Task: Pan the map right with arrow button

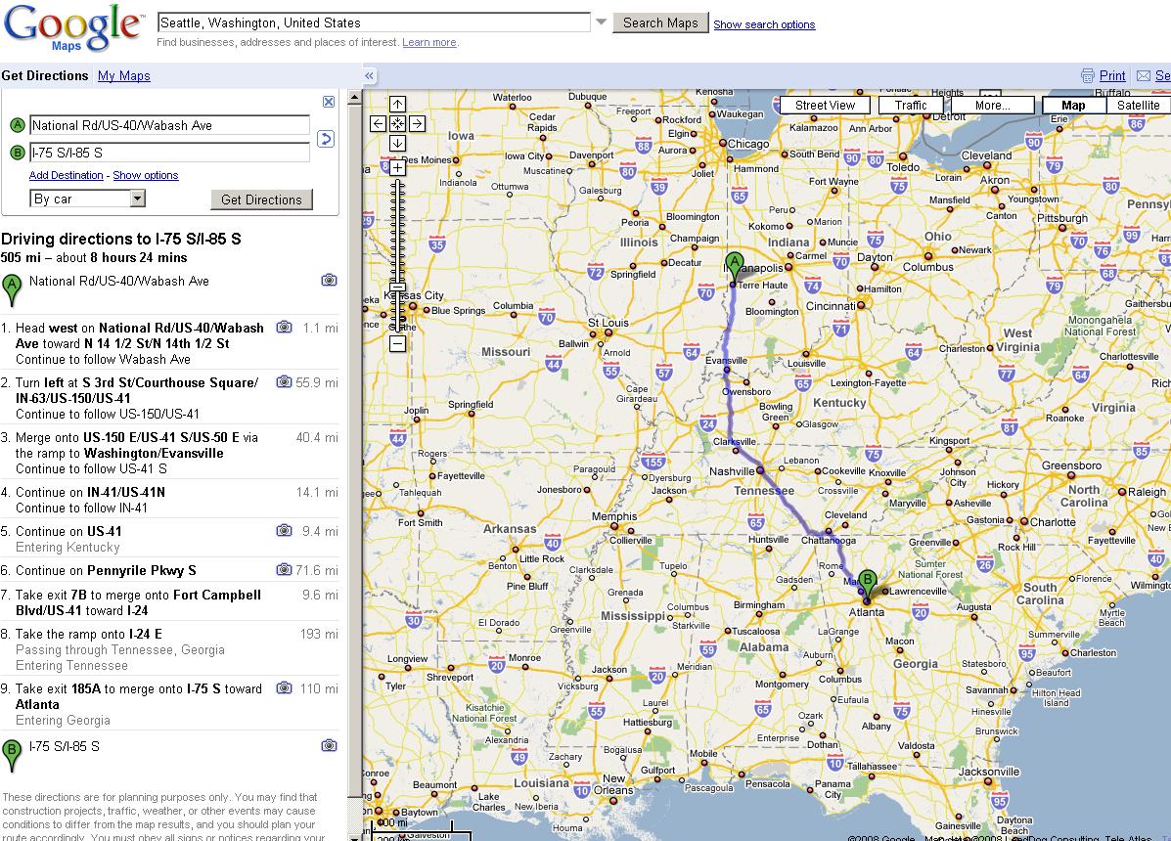Action: point(416,123)
